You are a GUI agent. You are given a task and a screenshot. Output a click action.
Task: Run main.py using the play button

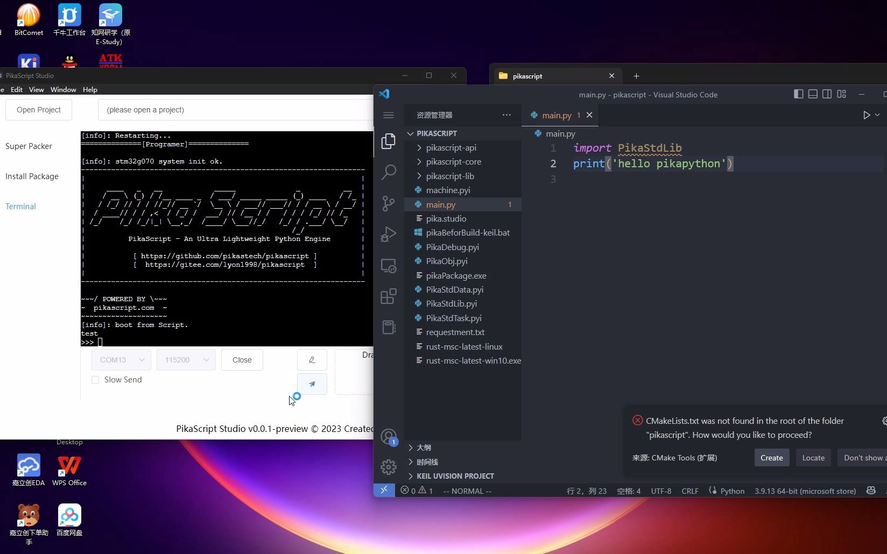coord(866,115)
